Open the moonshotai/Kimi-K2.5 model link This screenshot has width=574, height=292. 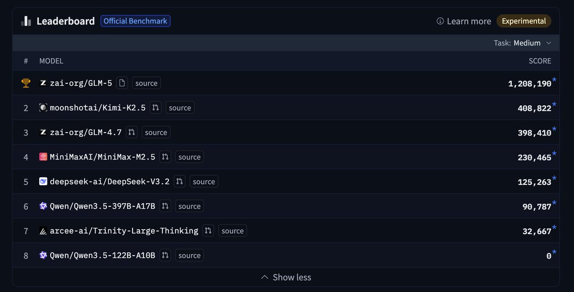pyautogui.click(x=98, y=108)
